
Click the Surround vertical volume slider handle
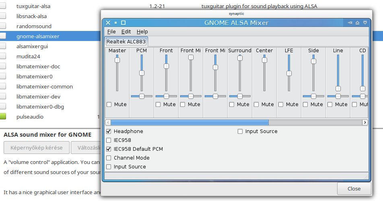(240, 58)
